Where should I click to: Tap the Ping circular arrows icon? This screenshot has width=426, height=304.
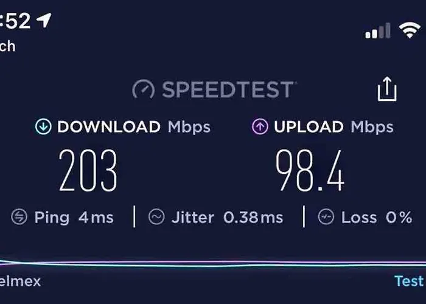19,217
